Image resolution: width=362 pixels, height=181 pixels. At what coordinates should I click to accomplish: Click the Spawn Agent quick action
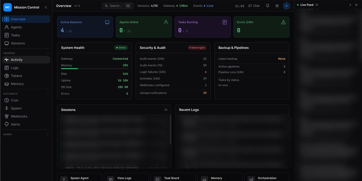(79, 178)
